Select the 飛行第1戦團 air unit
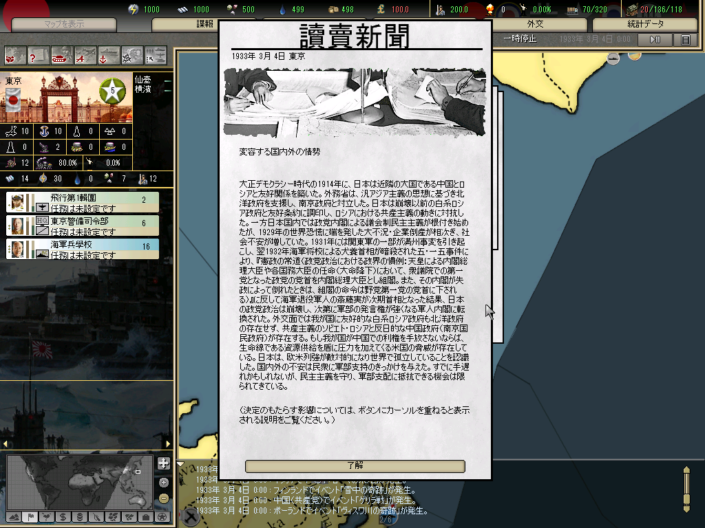This screenshot has height=528, width=705. point(83,203)
